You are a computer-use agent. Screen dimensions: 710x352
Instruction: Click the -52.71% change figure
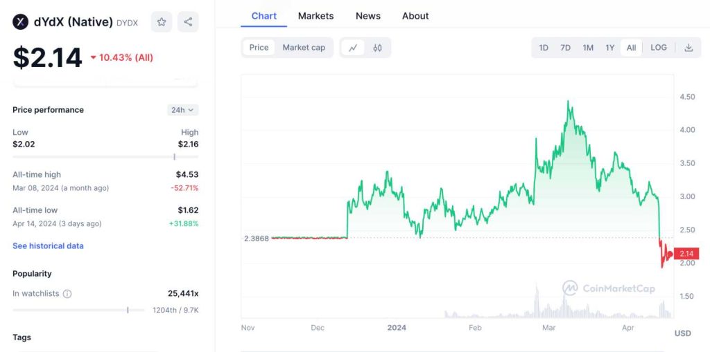[184, 188]
